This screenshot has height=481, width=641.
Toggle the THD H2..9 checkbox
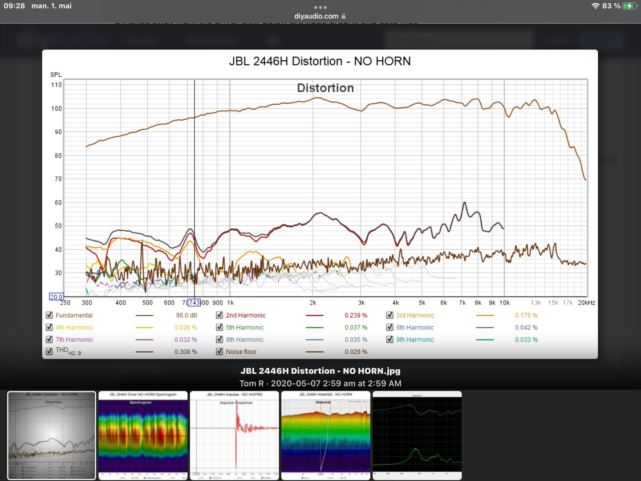click(49, 351)
